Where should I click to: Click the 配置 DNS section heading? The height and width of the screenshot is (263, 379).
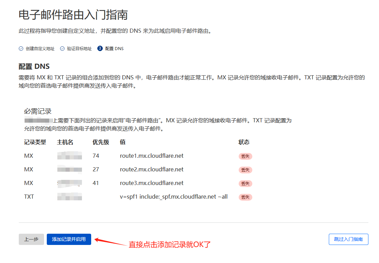[x=34, y=66]
